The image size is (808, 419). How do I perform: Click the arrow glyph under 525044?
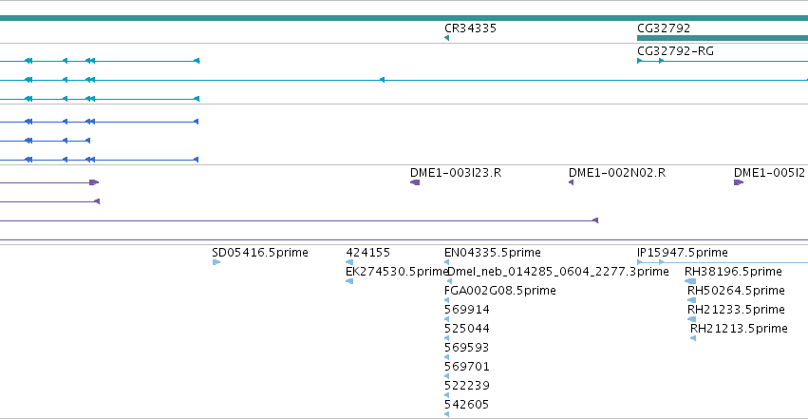[x=447, y=338]
